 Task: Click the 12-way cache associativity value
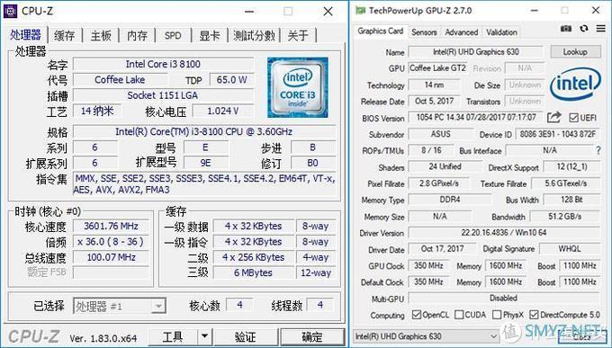315,272
